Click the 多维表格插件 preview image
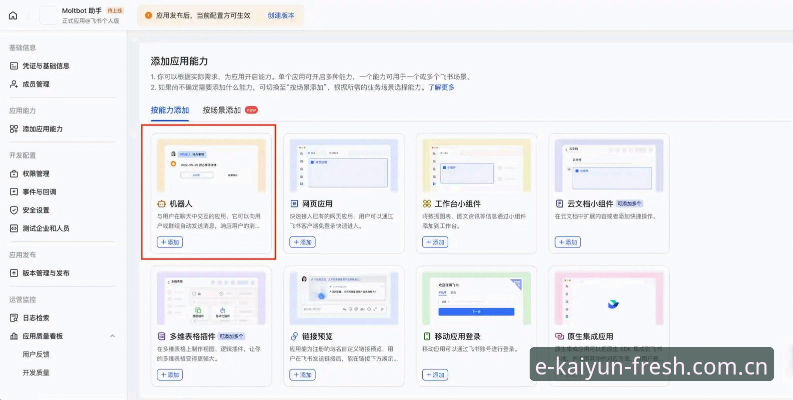Viewport: 793px width, 400px height. pos(211,298)
